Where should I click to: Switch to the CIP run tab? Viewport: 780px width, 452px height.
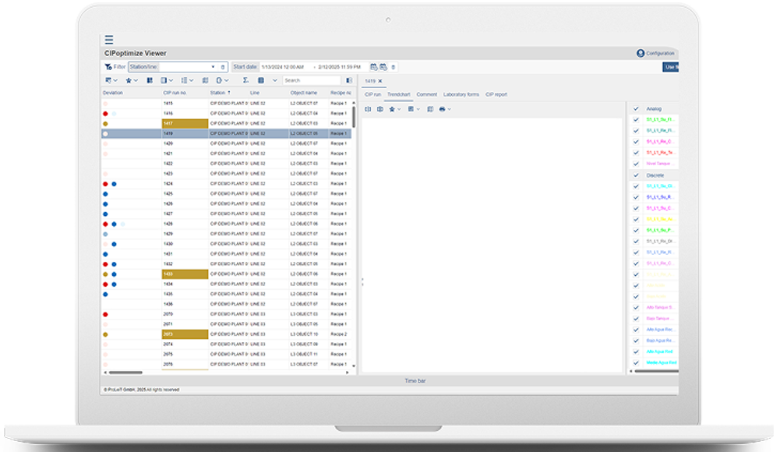coord(372,94)
